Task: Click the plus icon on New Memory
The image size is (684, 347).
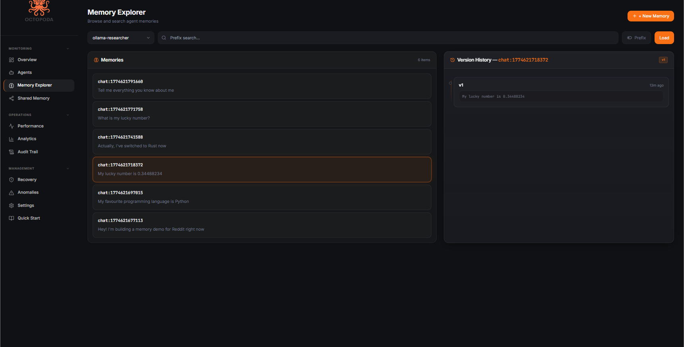Action: [x=635, y=16]
